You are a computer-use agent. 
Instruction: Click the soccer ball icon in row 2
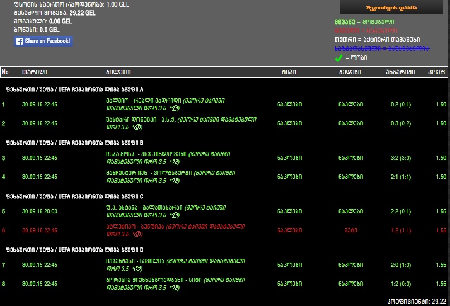[x=138, y=127]
